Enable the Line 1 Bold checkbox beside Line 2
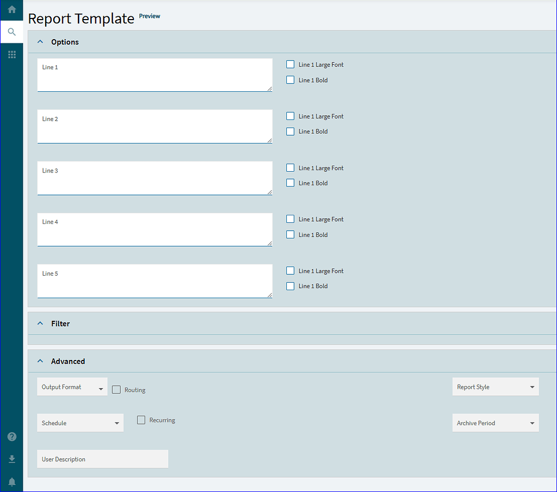The width and height of the screenshot is (557, 492). point(290,131)
